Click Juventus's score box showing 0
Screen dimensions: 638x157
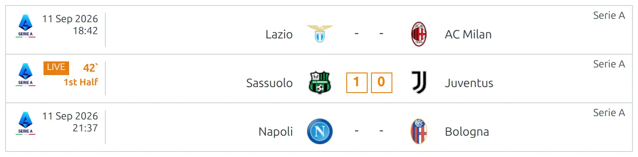[381, 83]
